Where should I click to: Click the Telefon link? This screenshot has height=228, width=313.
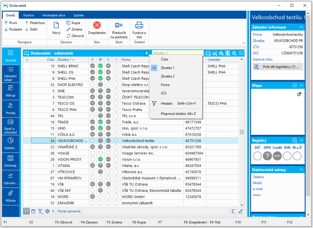pos(258,177)
